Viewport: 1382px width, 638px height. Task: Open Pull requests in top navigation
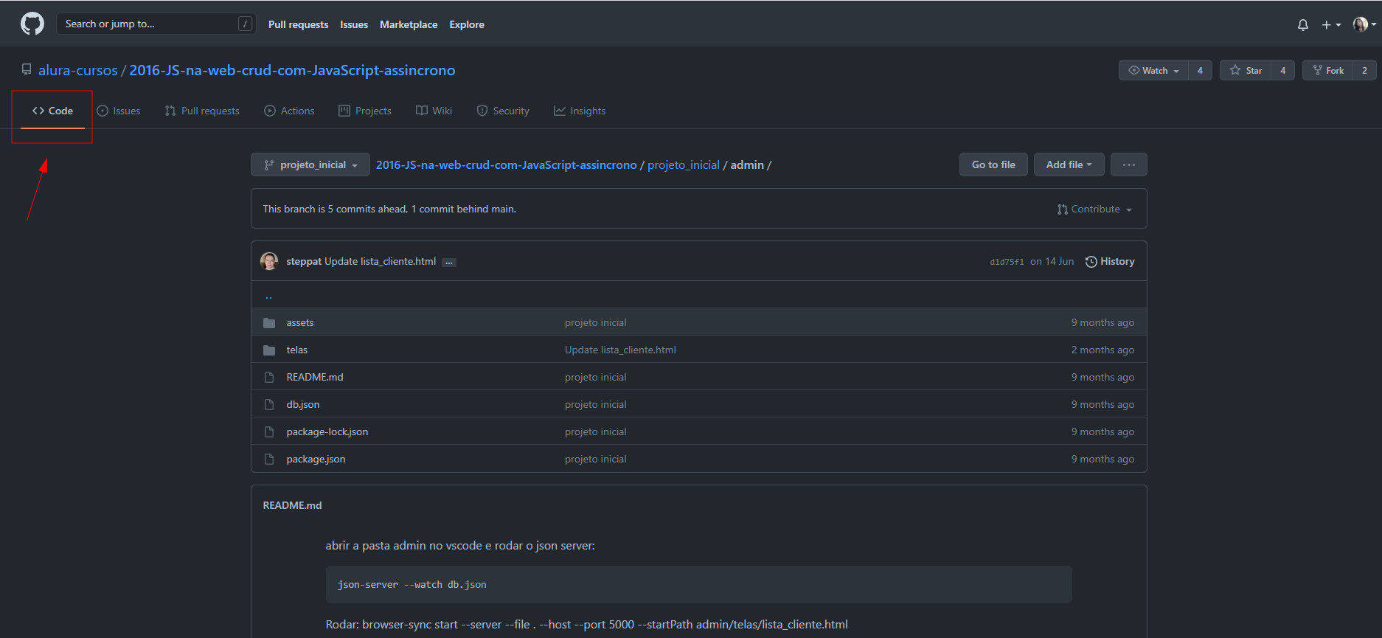(x=298, y=24)
